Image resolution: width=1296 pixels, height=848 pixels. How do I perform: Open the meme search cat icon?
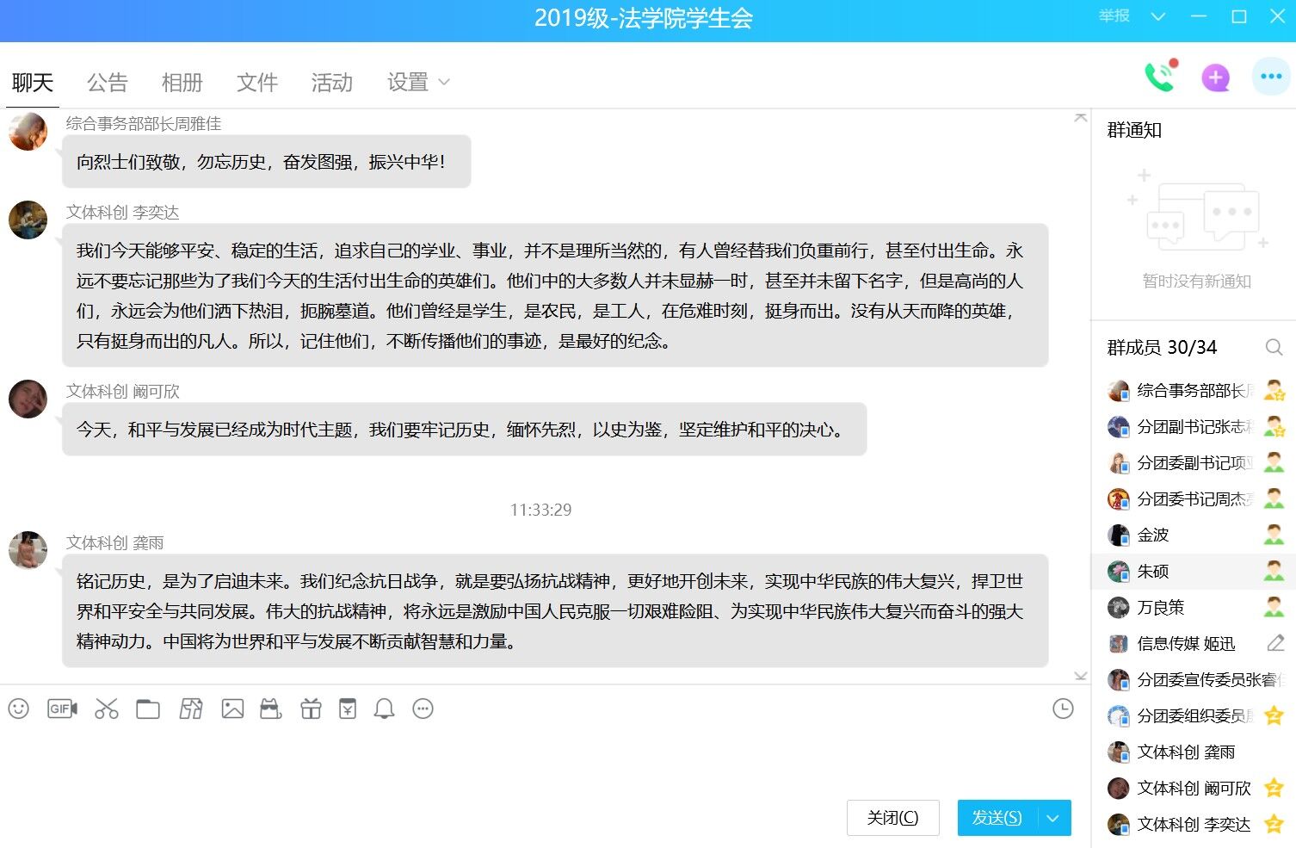[270, 709]
